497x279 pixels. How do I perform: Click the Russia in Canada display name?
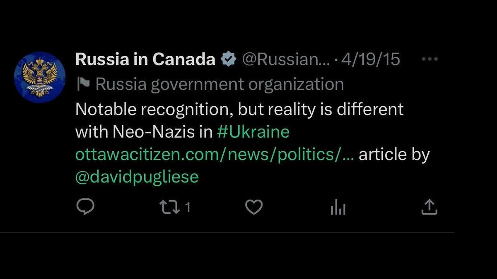pos(145,60)
